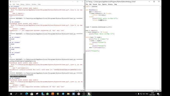Click 'def ReadInt():' line in editor

pos(92,10)
